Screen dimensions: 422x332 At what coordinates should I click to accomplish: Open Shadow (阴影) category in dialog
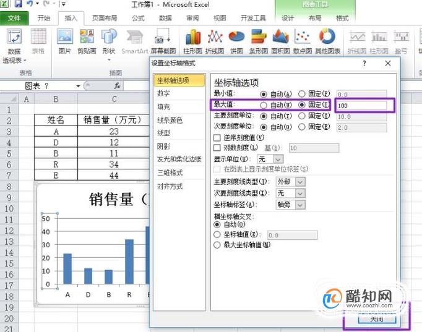(179, 147)
